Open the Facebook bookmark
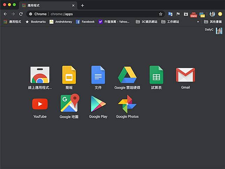This screenshot has width=225, height=169. tap(85, 22)
